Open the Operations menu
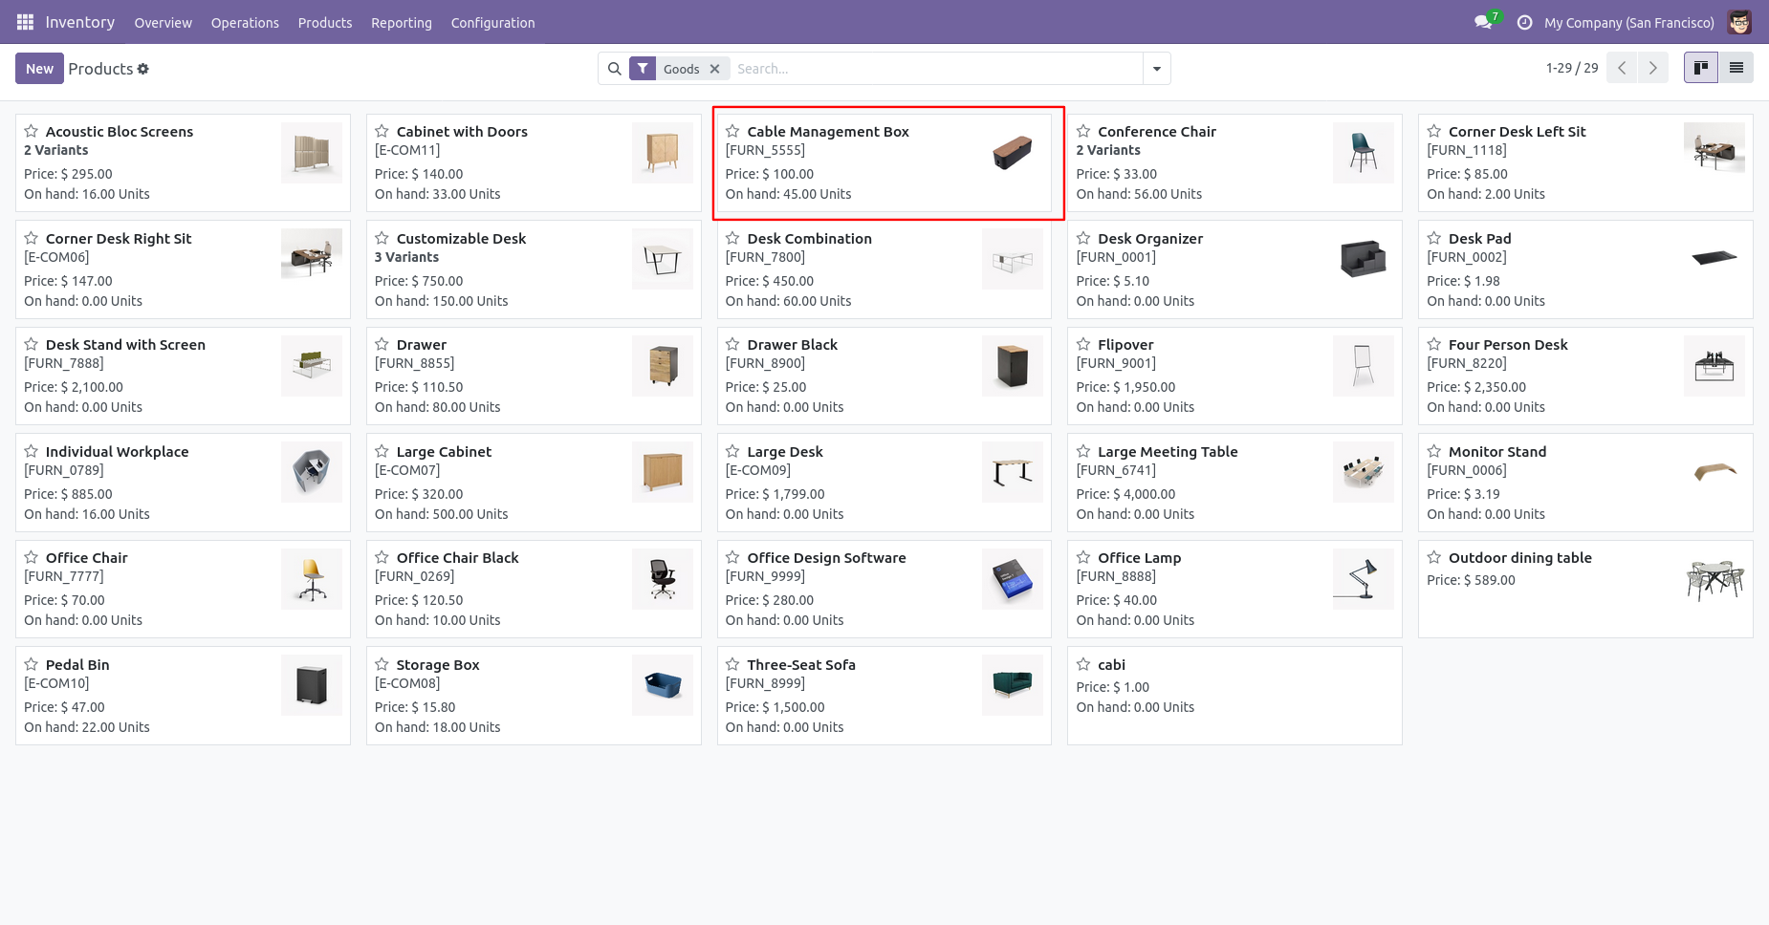 pos(245,23)
